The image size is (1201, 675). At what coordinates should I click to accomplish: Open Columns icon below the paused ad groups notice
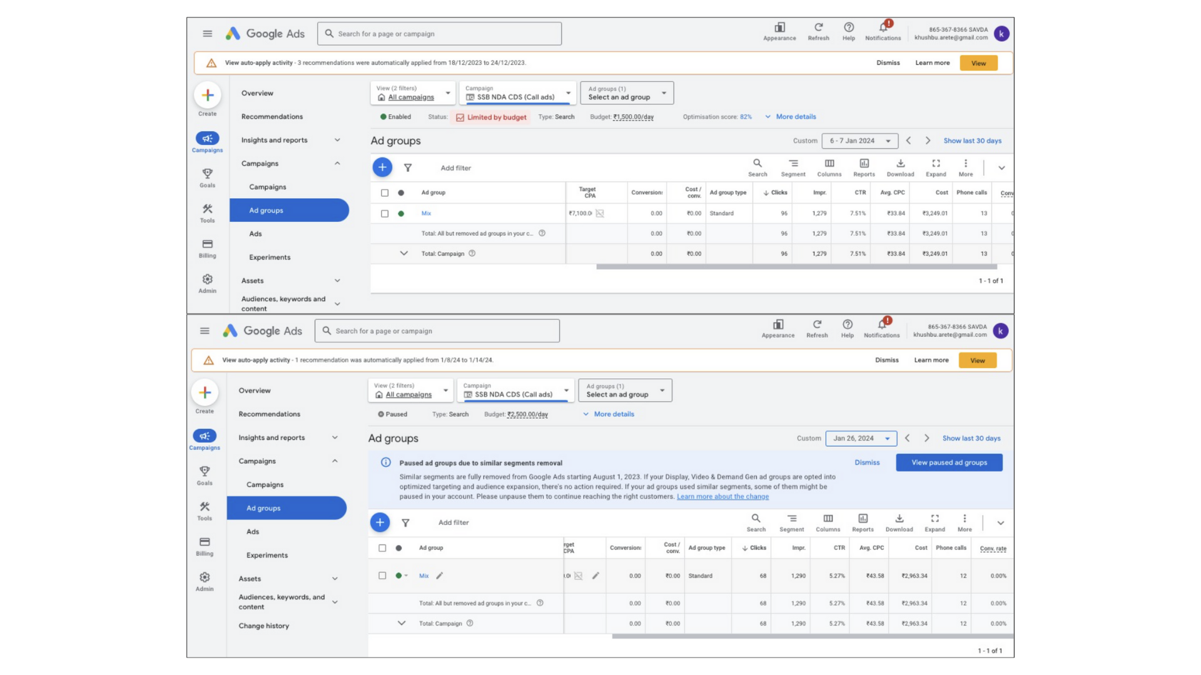pyautogui.click(x=828, y=519)
